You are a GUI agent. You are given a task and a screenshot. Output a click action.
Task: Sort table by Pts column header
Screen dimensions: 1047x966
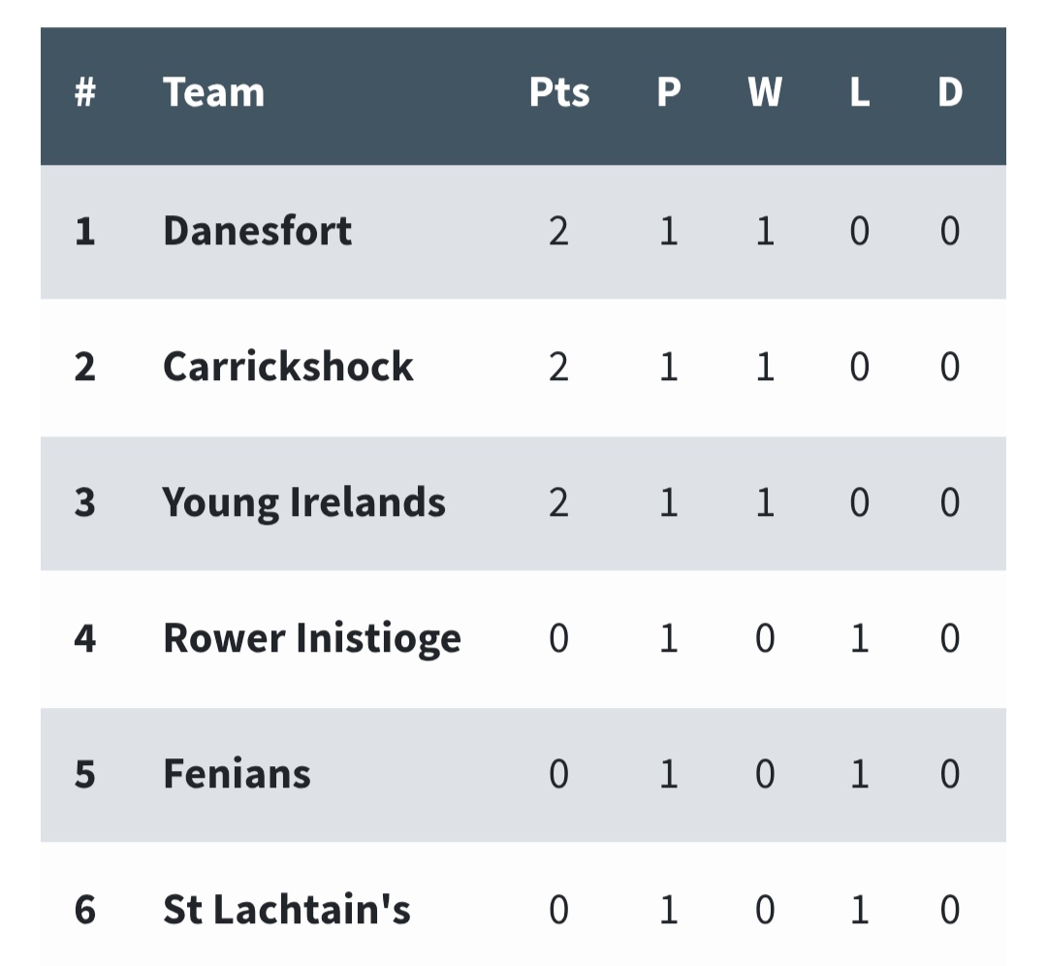point(558,92)
